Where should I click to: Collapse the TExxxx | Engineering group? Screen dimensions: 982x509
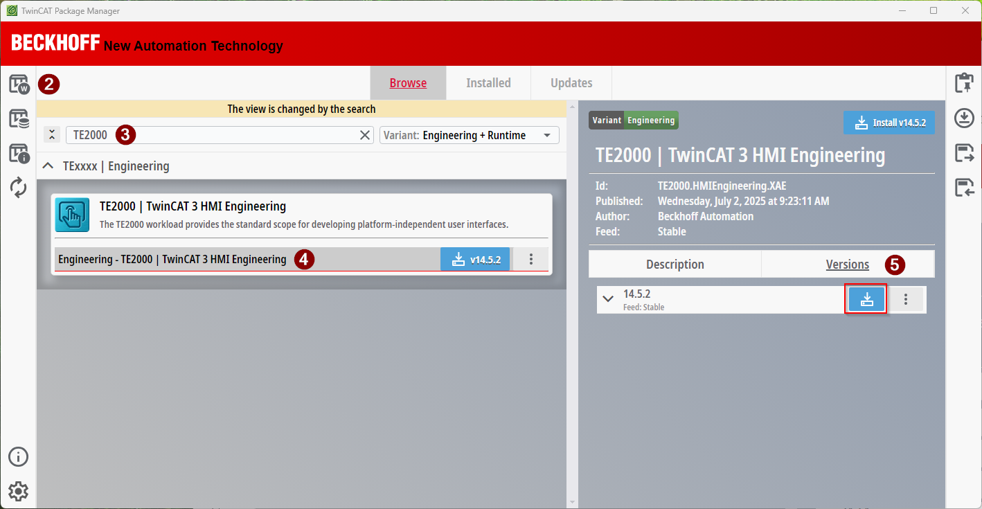coord(48,166)
